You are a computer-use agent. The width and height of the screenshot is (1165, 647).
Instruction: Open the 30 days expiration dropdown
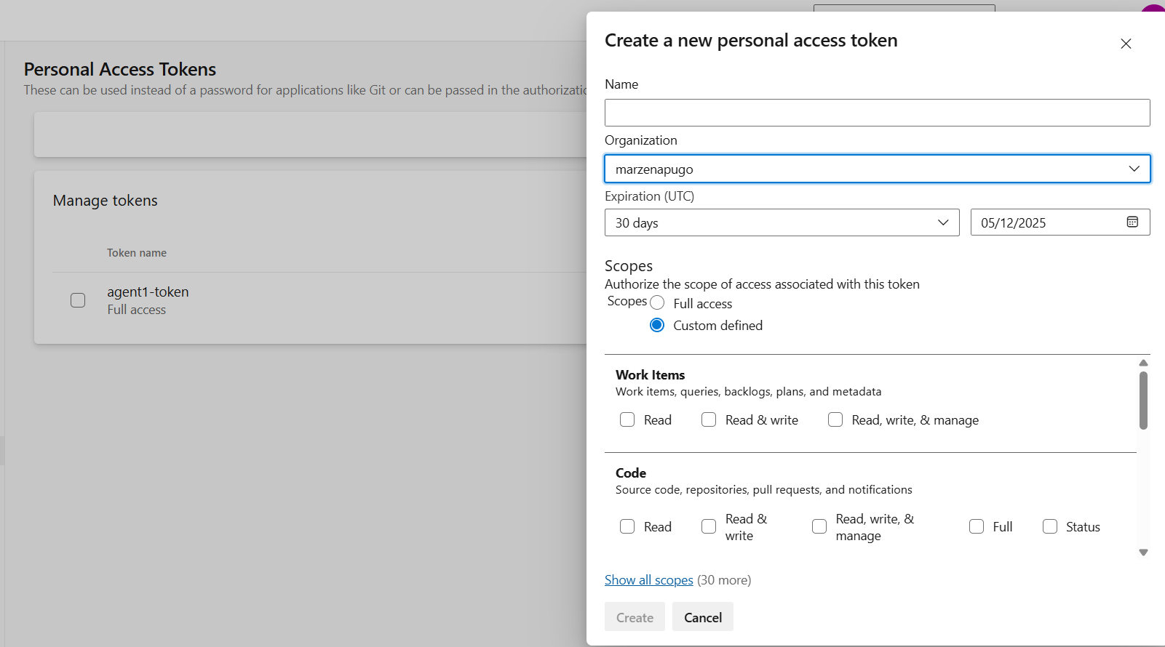point(782,222)
